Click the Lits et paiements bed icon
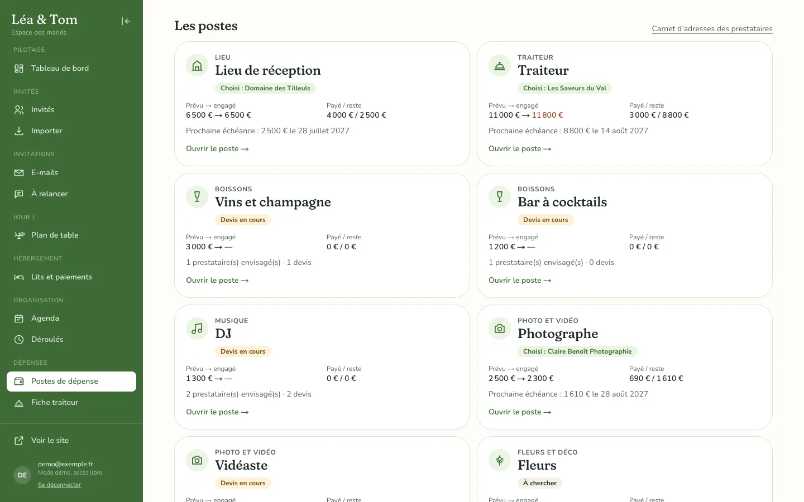The width and height of the screenshot is (804, 502). click(x=19, y=277)
